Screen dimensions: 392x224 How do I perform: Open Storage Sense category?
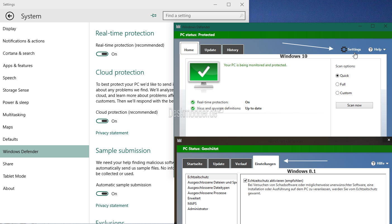44,90
